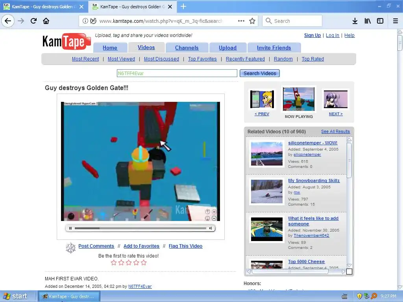
Task: Open the downloads arrow panel
Action: 355,21
